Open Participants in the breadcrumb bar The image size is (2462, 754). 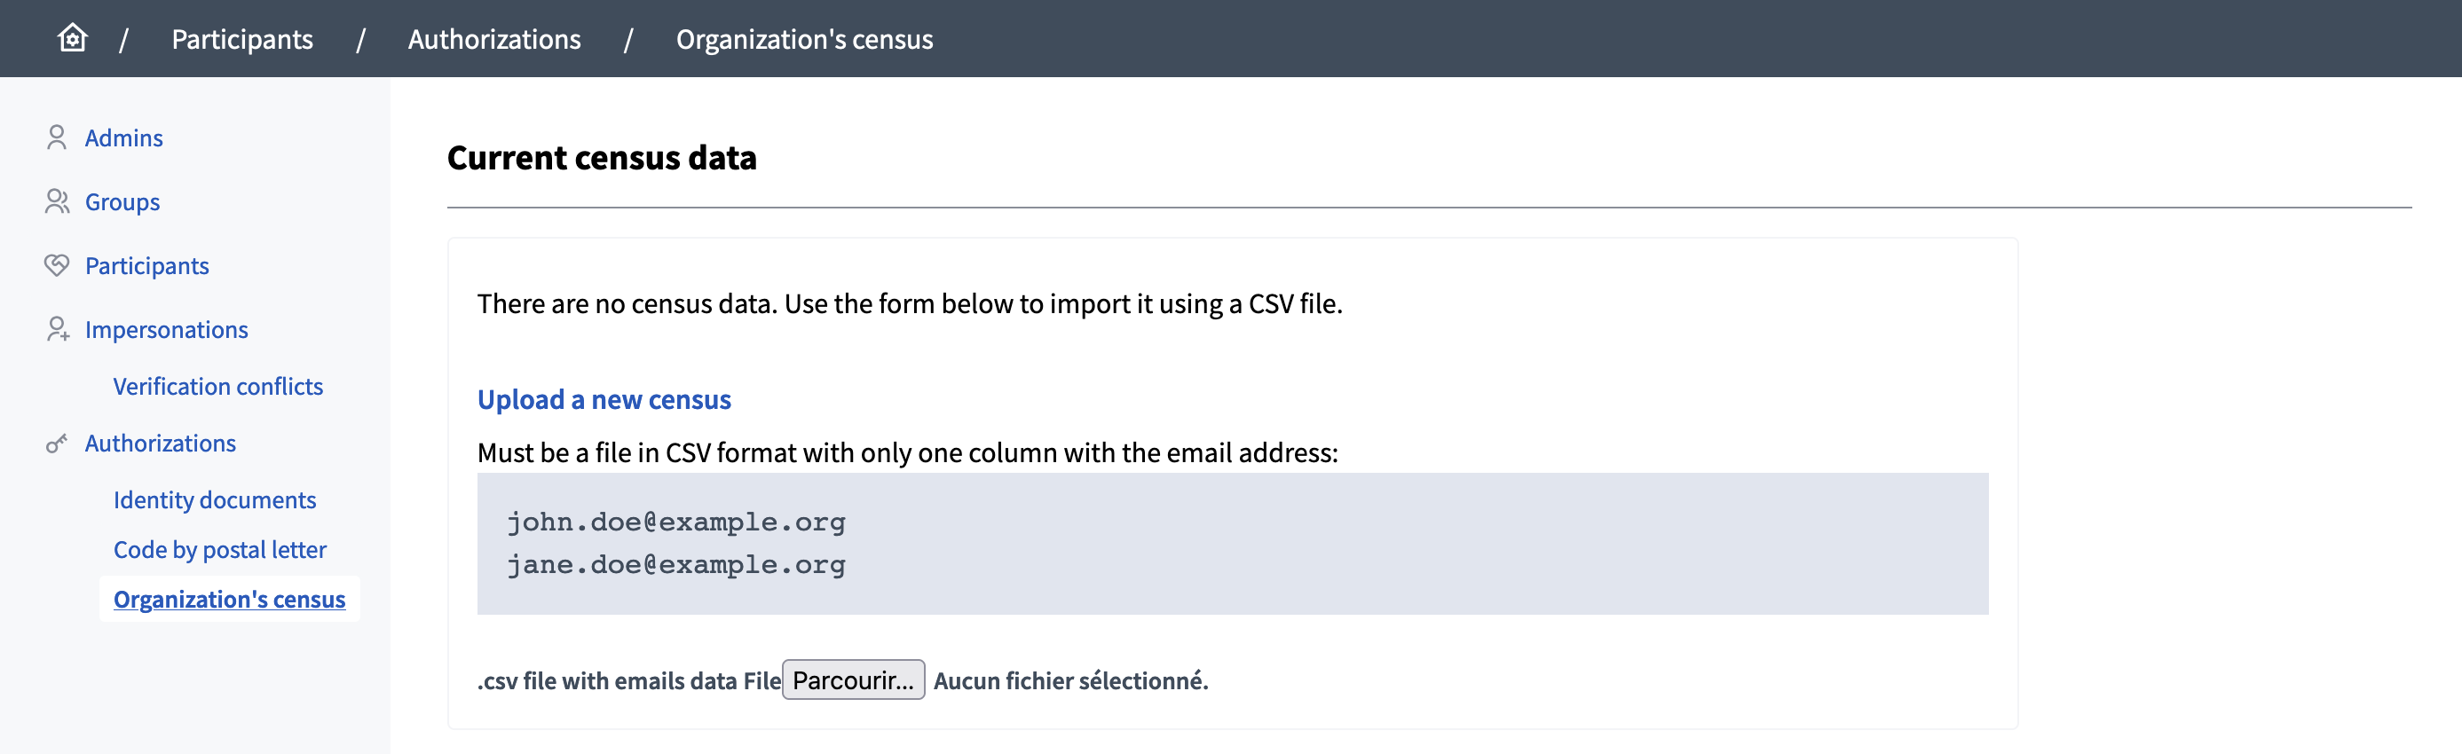(241, 39)
